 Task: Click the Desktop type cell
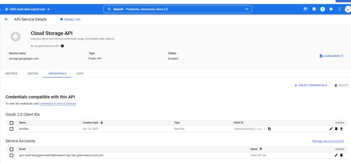coord(179,129)
